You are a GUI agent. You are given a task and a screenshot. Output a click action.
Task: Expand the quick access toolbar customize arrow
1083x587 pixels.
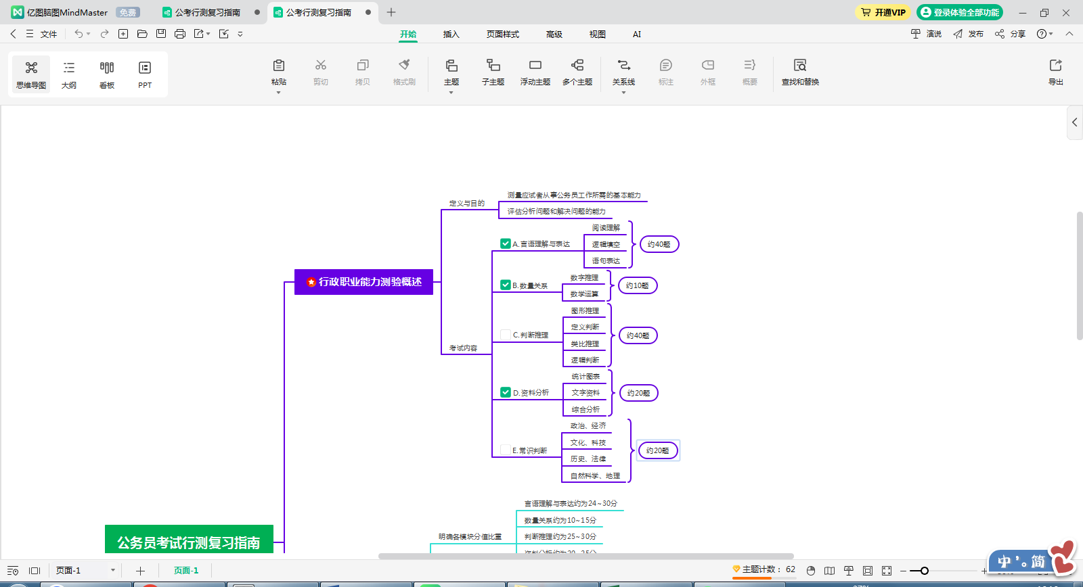point(240,34)
